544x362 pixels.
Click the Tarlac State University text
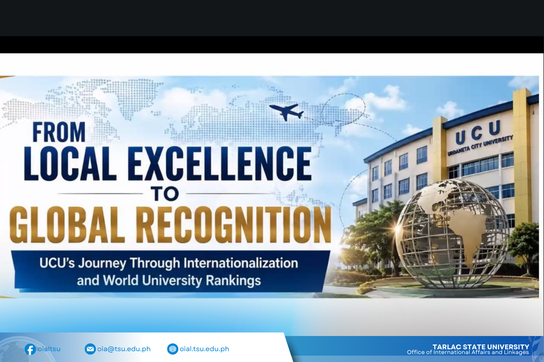[481, 347]
